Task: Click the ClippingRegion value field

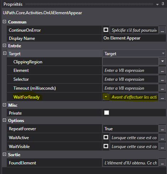Action: coord(130,61)
